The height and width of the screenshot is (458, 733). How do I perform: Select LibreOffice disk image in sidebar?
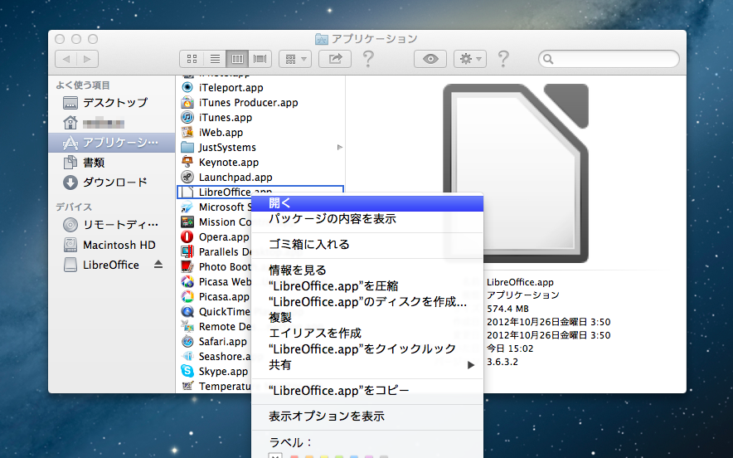(111, 265)
